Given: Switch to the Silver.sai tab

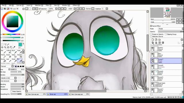Looking at the screenshot, I should [x=57, y=94].
